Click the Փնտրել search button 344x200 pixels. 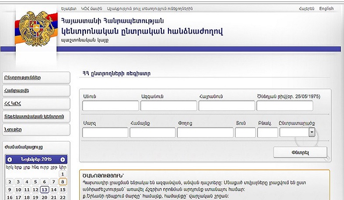coord(300,152)
